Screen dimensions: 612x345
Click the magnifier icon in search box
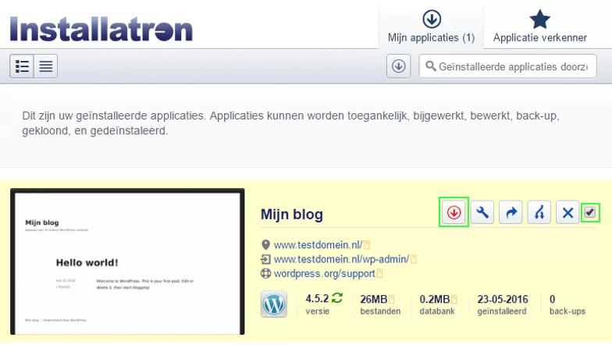[431, 66]
